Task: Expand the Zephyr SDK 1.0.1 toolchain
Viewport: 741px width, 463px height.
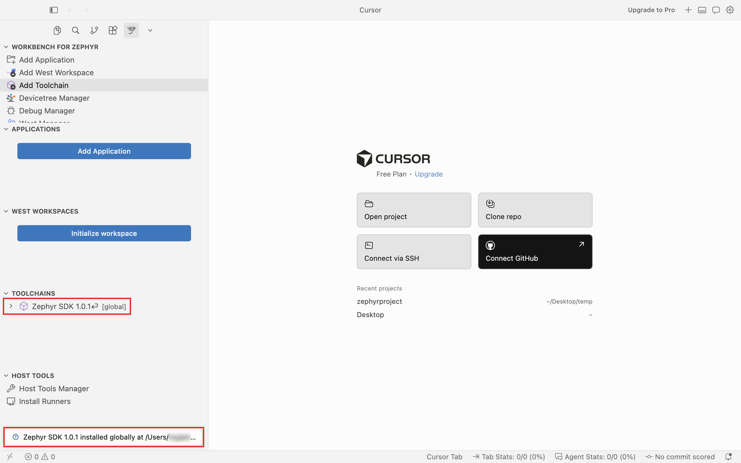Action: pyautogui.click(x=11, y=307)
